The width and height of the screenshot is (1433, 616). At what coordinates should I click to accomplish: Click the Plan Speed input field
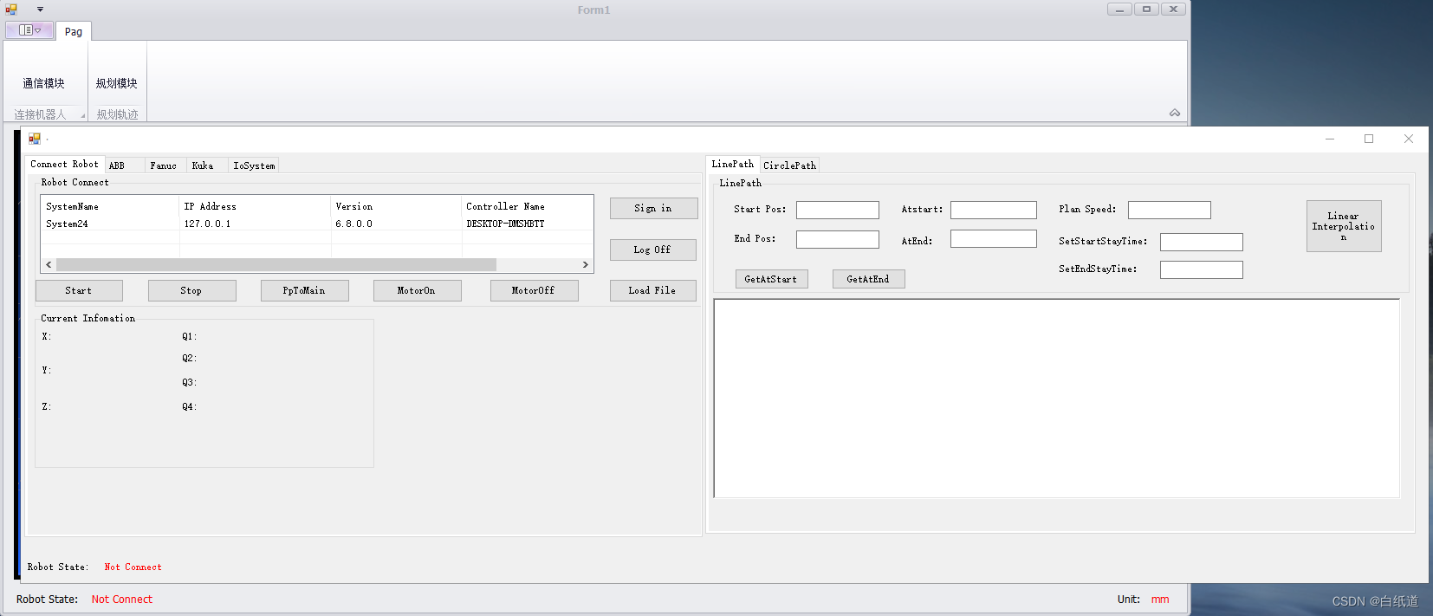[1170, 210]
